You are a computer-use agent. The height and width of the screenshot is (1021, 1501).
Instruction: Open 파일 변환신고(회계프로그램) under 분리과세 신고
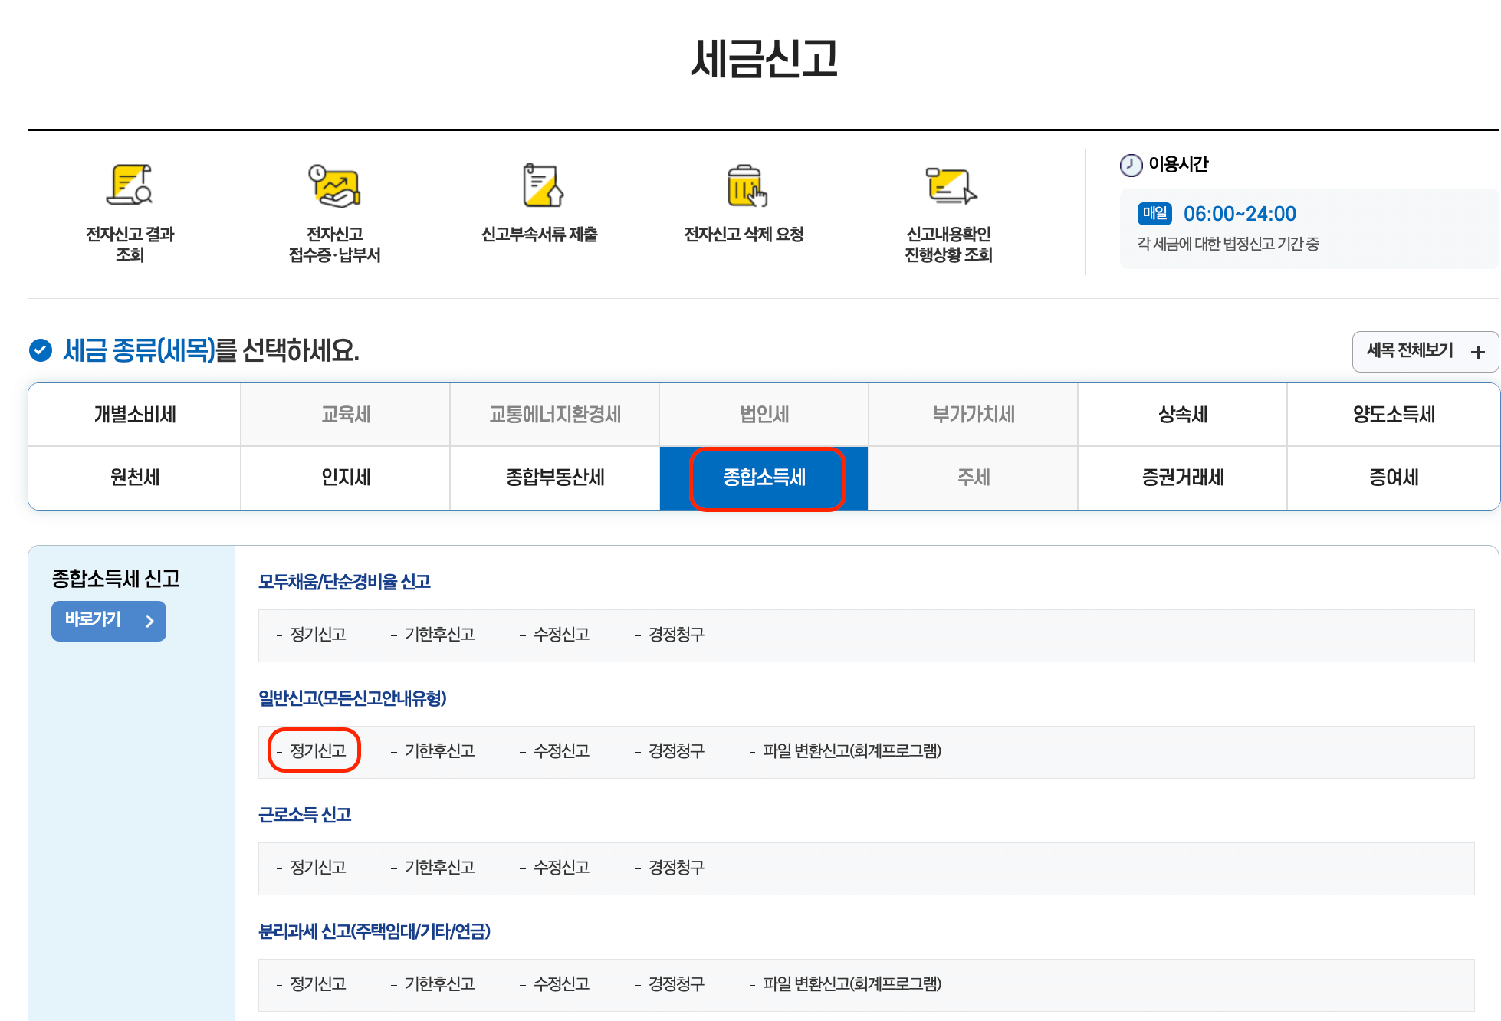(x=852, y=984)
